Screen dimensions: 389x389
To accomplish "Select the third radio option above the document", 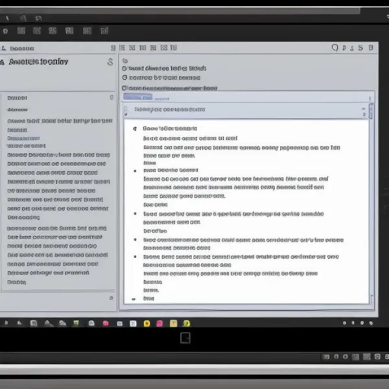I will click(125, 88).
